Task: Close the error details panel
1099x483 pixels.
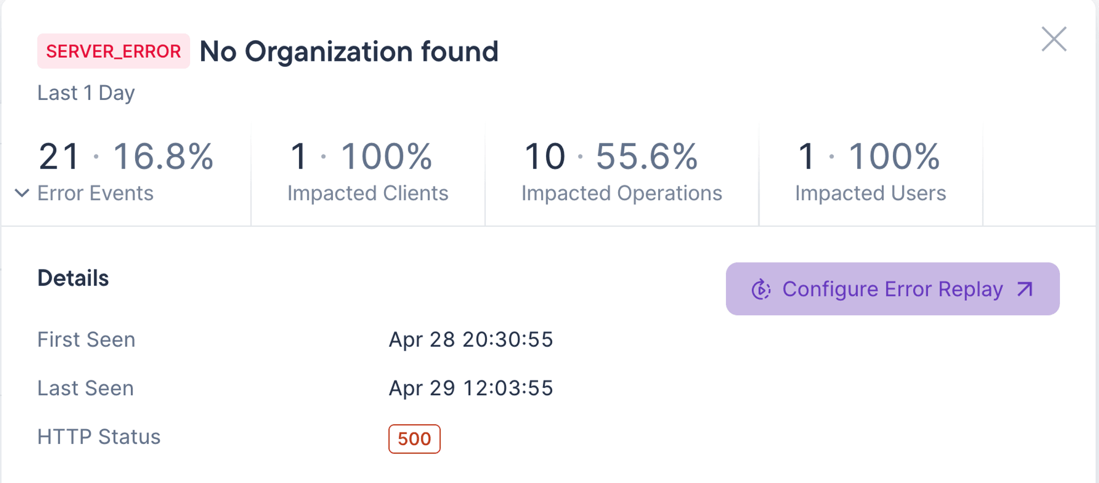Action: [x=1053, y=40]
